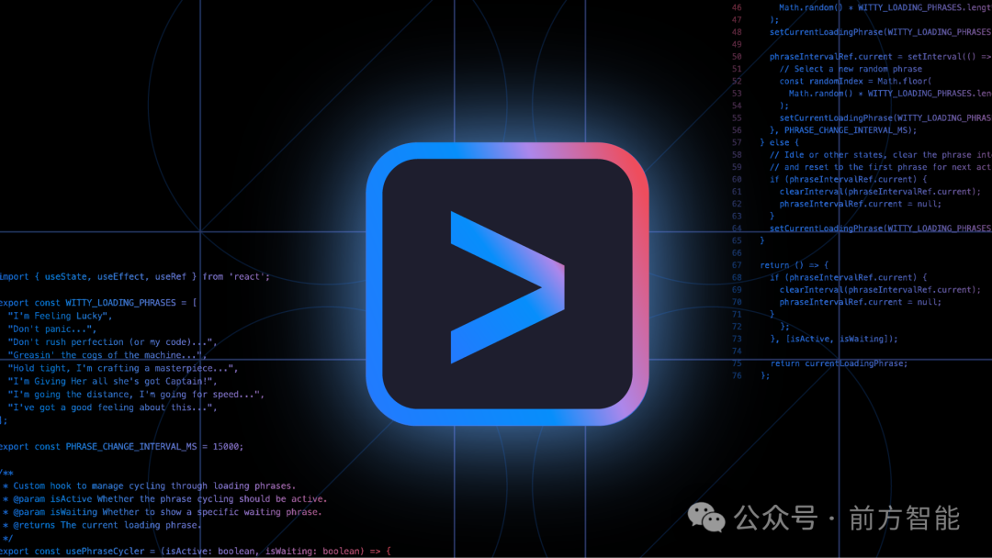Viewport: 992px width, 558px height.
Task: Click "if (phraseIntervalRef.current) {" on line 60
Action: click(849, 180)
